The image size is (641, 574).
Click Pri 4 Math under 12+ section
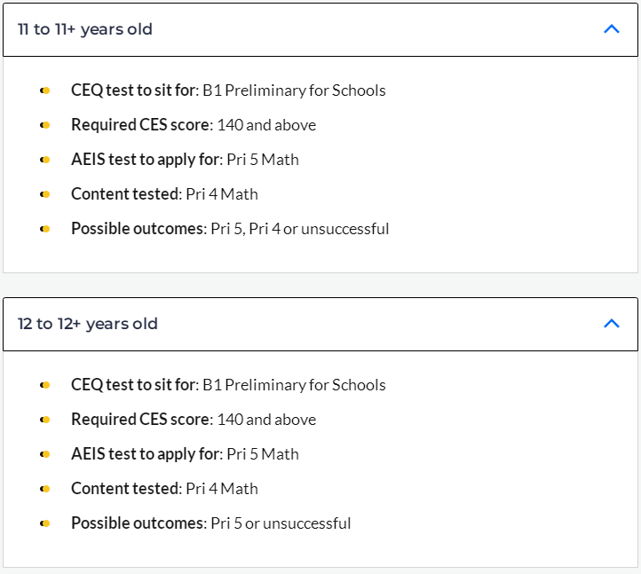pos(222,489)
